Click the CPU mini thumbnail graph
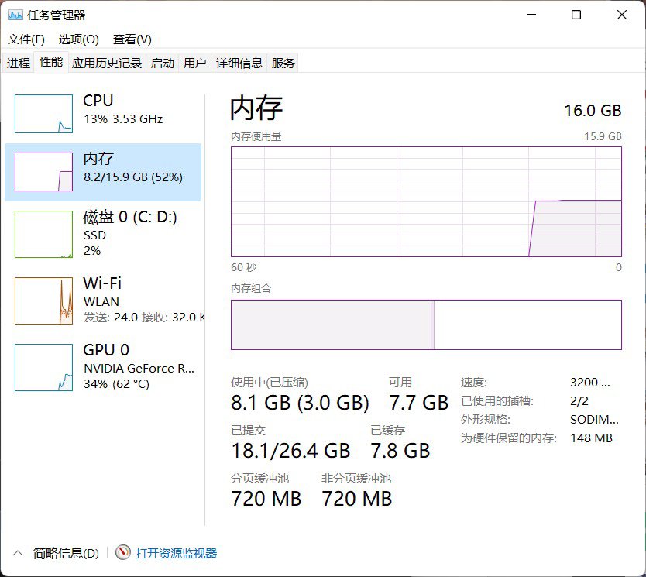 pos(43,112)
